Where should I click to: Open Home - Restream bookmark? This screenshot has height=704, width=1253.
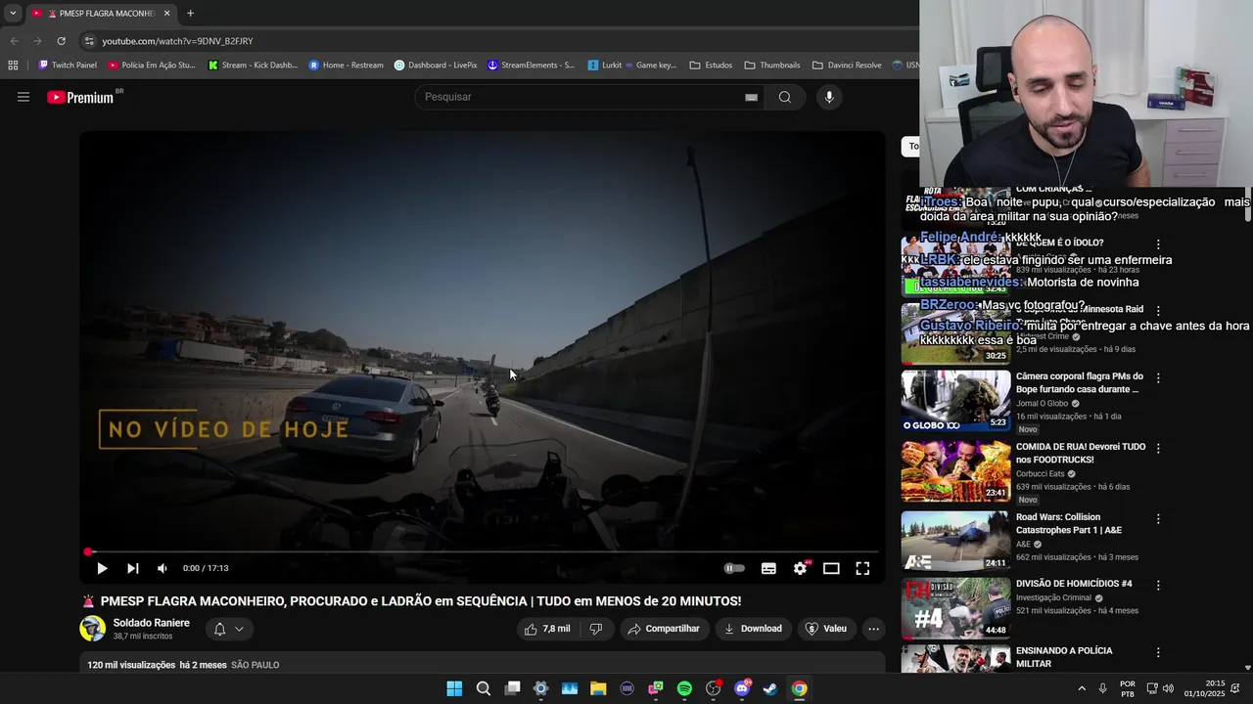tap(347, 66)
